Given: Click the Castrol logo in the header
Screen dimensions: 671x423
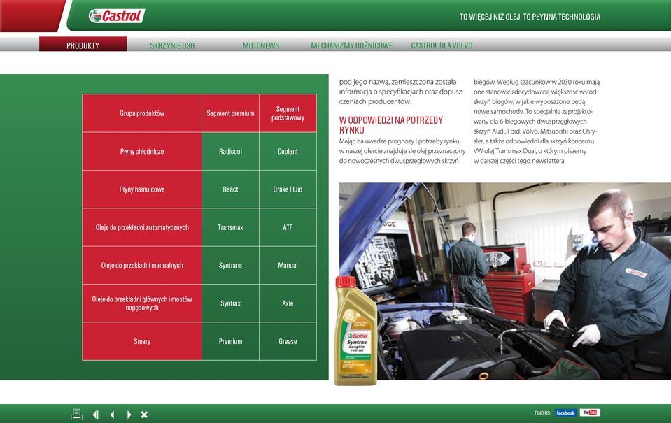Looking at the screenshot, I should click(x=116, y=16).
